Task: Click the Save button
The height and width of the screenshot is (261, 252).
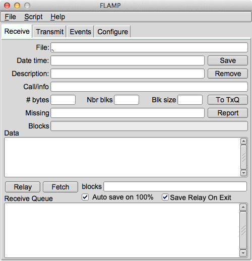Action: tap(228, 60)
